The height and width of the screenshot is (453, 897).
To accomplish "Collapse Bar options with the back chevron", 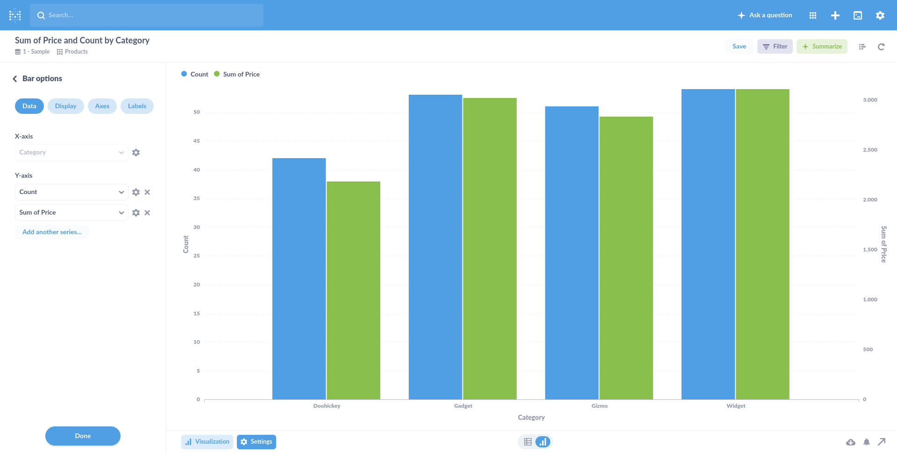I will tap(14, 78).
